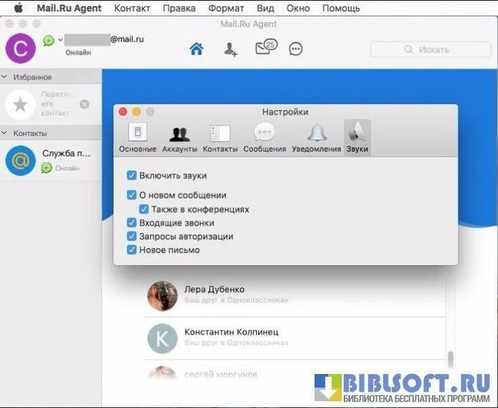
Task: Click the star favorites placeholder icon
Action: [20, 104]
